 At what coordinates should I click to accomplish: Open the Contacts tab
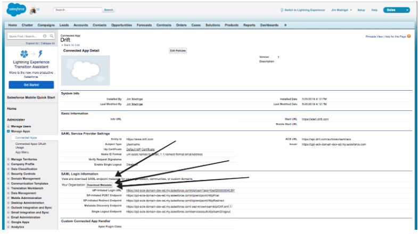[x=100, y=25]
